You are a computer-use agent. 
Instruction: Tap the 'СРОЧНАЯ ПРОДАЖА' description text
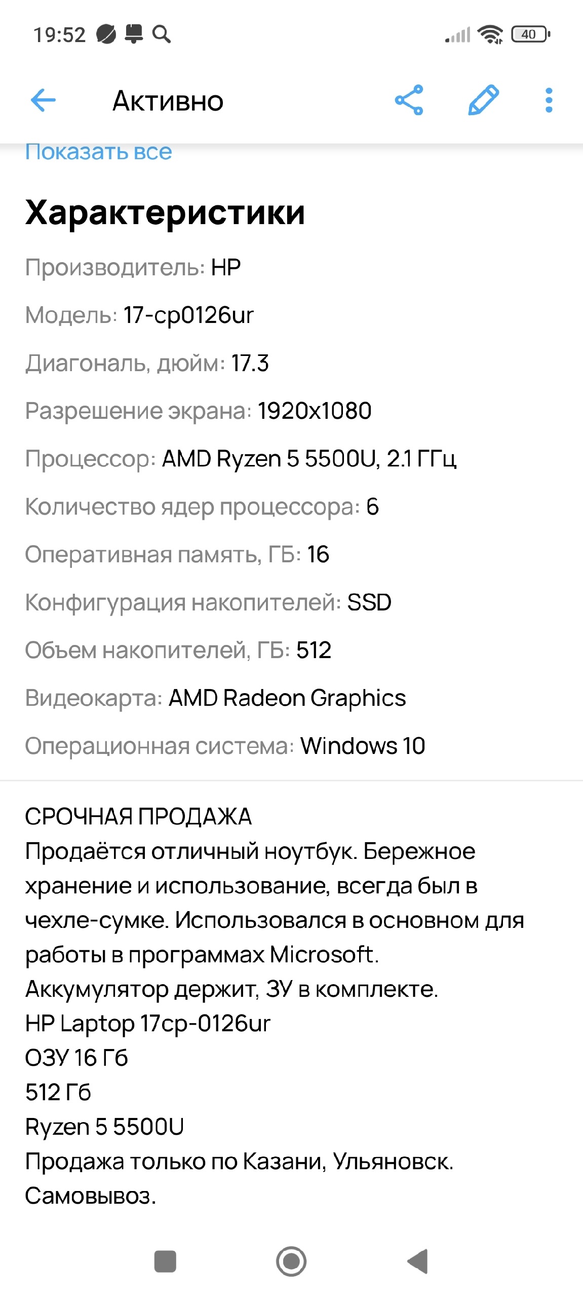pos(138,816)
